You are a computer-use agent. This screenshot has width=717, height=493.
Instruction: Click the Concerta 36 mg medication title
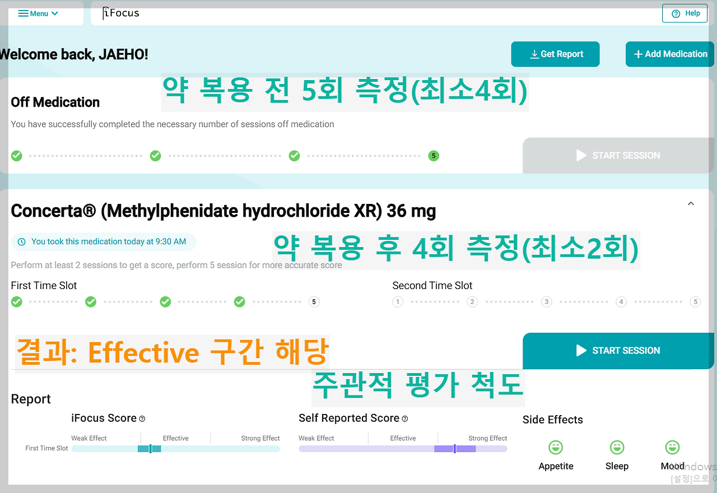[224, 211]
